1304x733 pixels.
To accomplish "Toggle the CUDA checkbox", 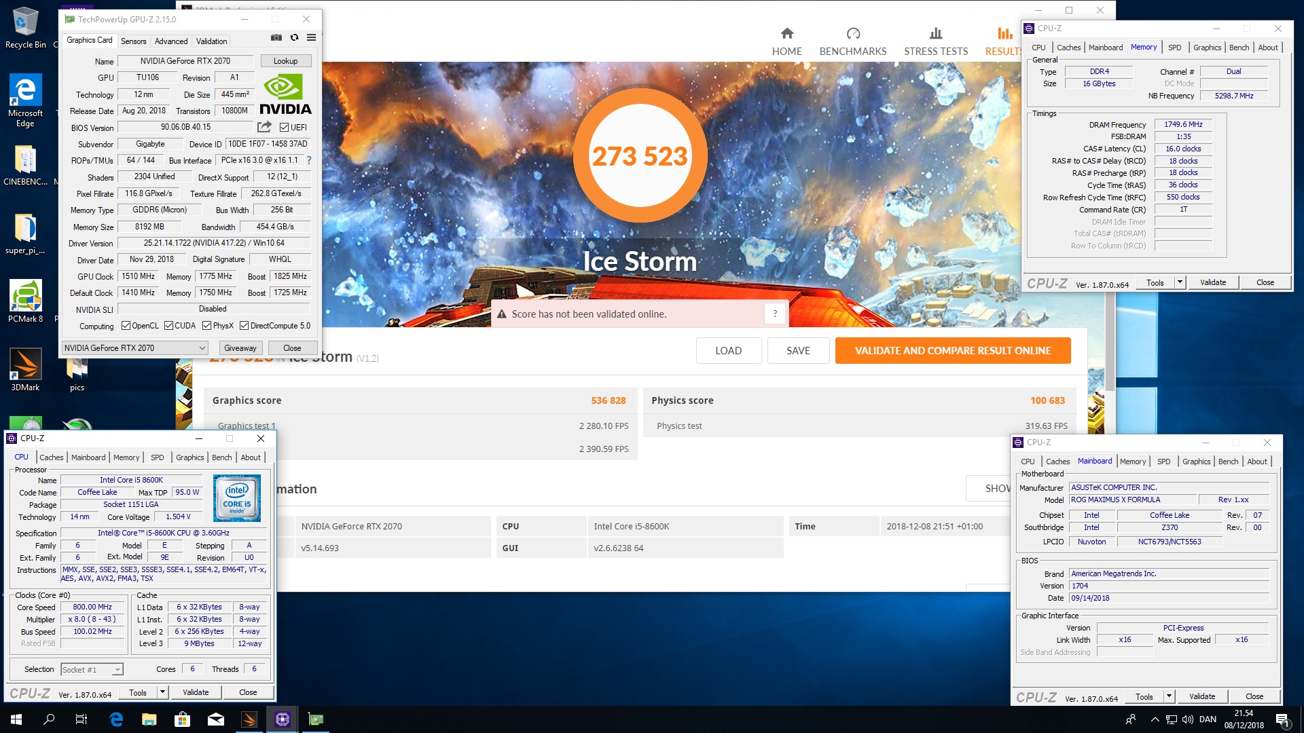I will (168, 326).
